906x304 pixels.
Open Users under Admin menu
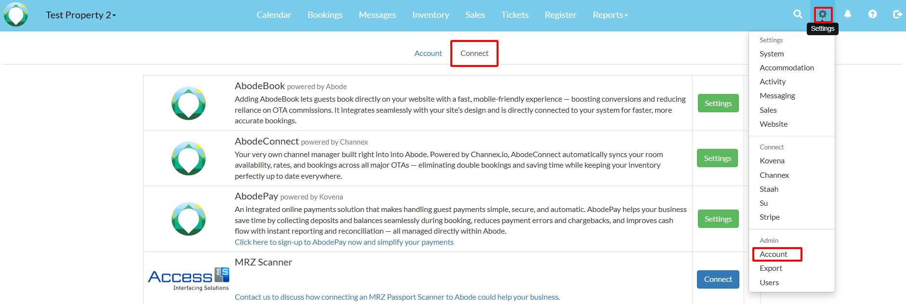pos(769,283)
